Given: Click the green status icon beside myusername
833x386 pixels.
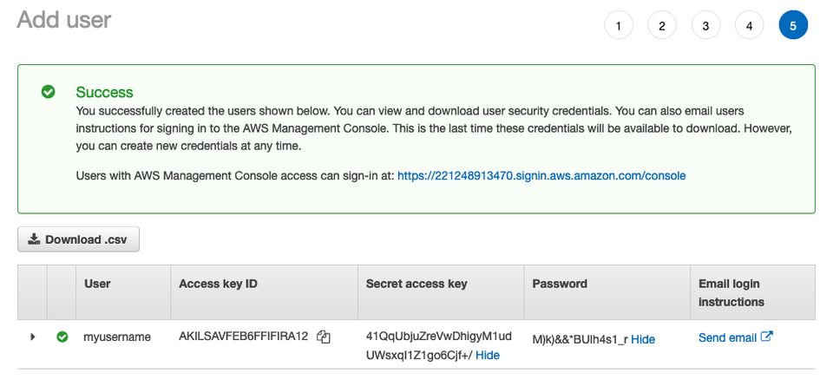Looking at the screenshot, I should 62,337.
